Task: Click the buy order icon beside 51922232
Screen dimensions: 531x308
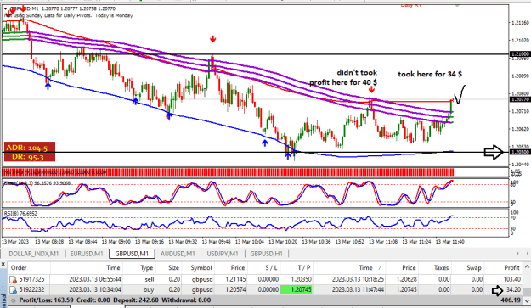Action: [x=14, y=290]
